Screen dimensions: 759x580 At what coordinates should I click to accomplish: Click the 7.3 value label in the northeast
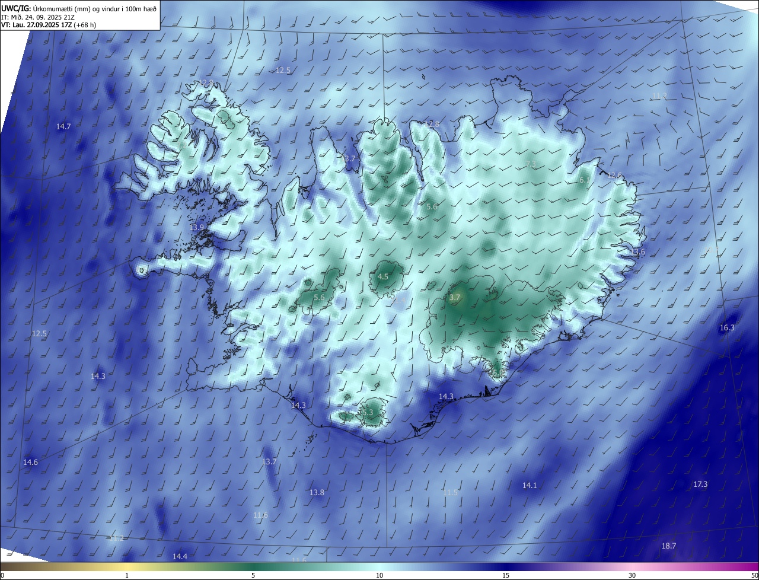[531, 164]
